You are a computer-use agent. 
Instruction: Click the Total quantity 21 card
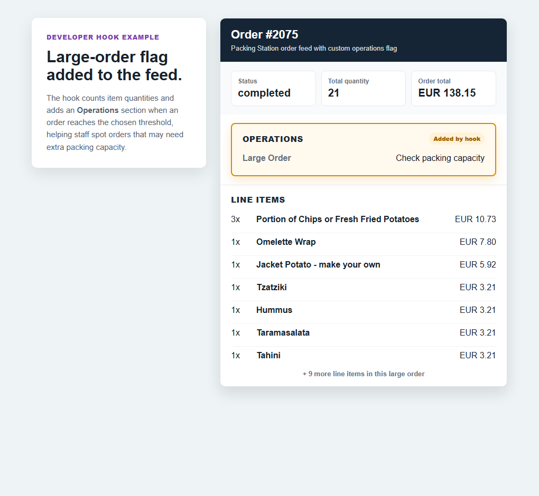point(364,88)
